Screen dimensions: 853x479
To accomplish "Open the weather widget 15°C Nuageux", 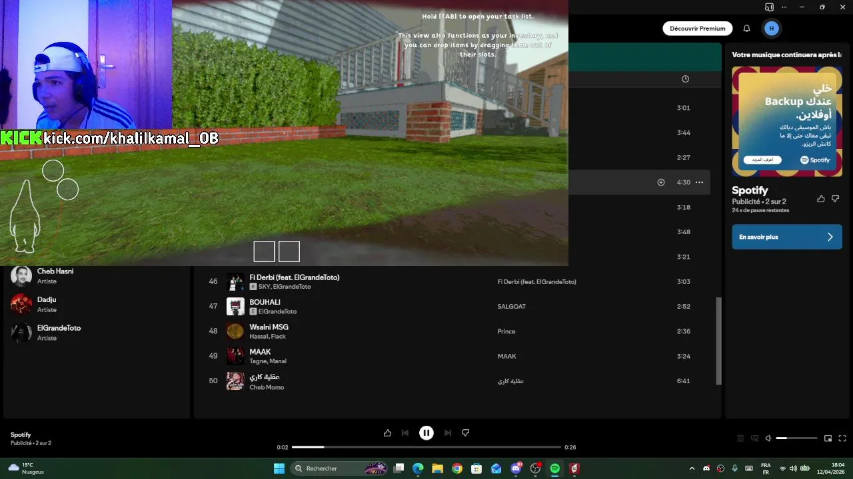I will click(27, 468).
